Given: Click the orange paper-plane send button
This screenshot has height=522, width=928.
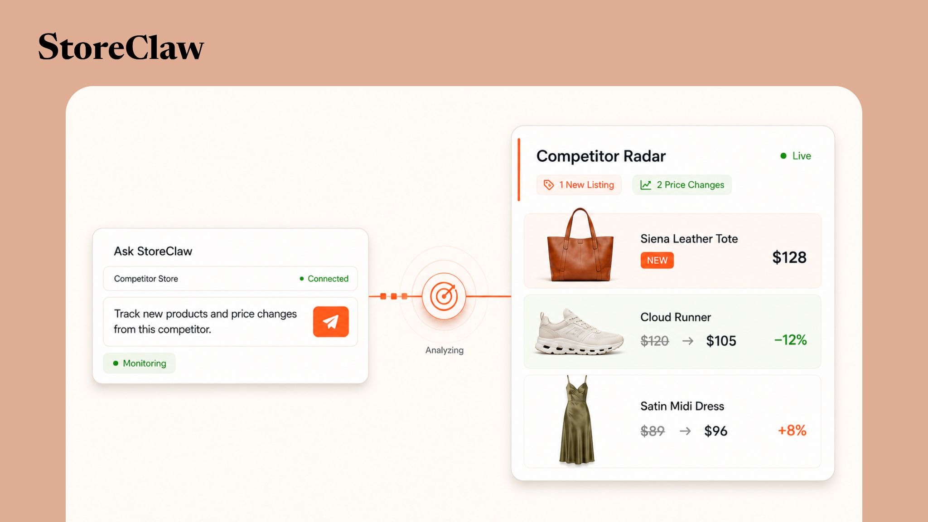Looking at the screenshot, I should 331,322.
